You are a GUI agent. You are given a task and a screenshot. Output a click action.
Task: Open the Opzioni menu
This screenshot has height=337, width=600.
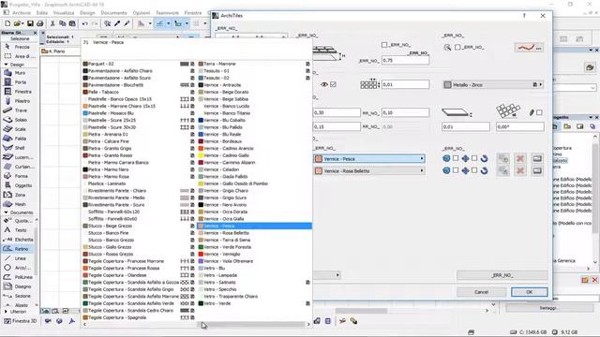142,13
